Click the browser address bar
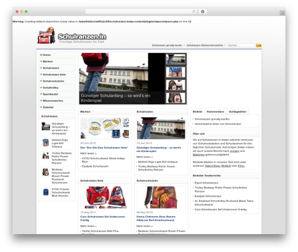The width and height of the screenshot is (298, 252). click(141, 12)
